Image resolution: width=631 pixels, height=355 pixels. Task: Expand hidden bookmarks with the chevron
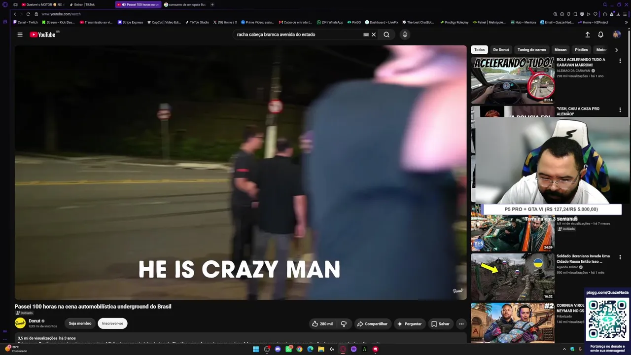click(627, 22)
